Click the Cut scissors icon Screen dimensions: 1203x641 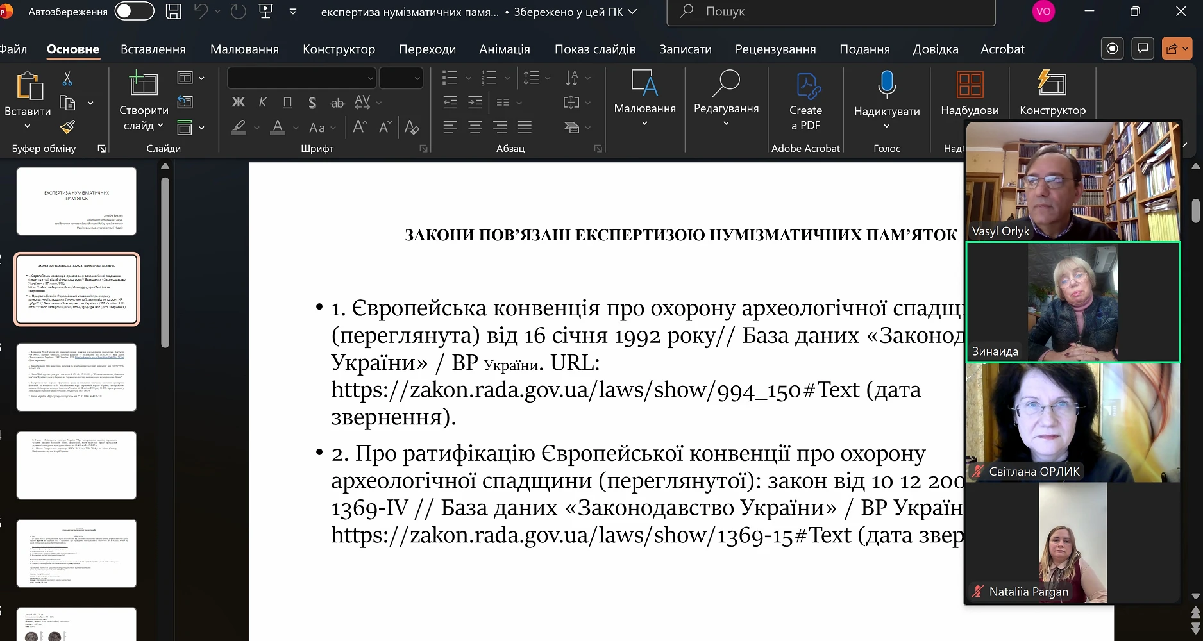coord(67,79)
